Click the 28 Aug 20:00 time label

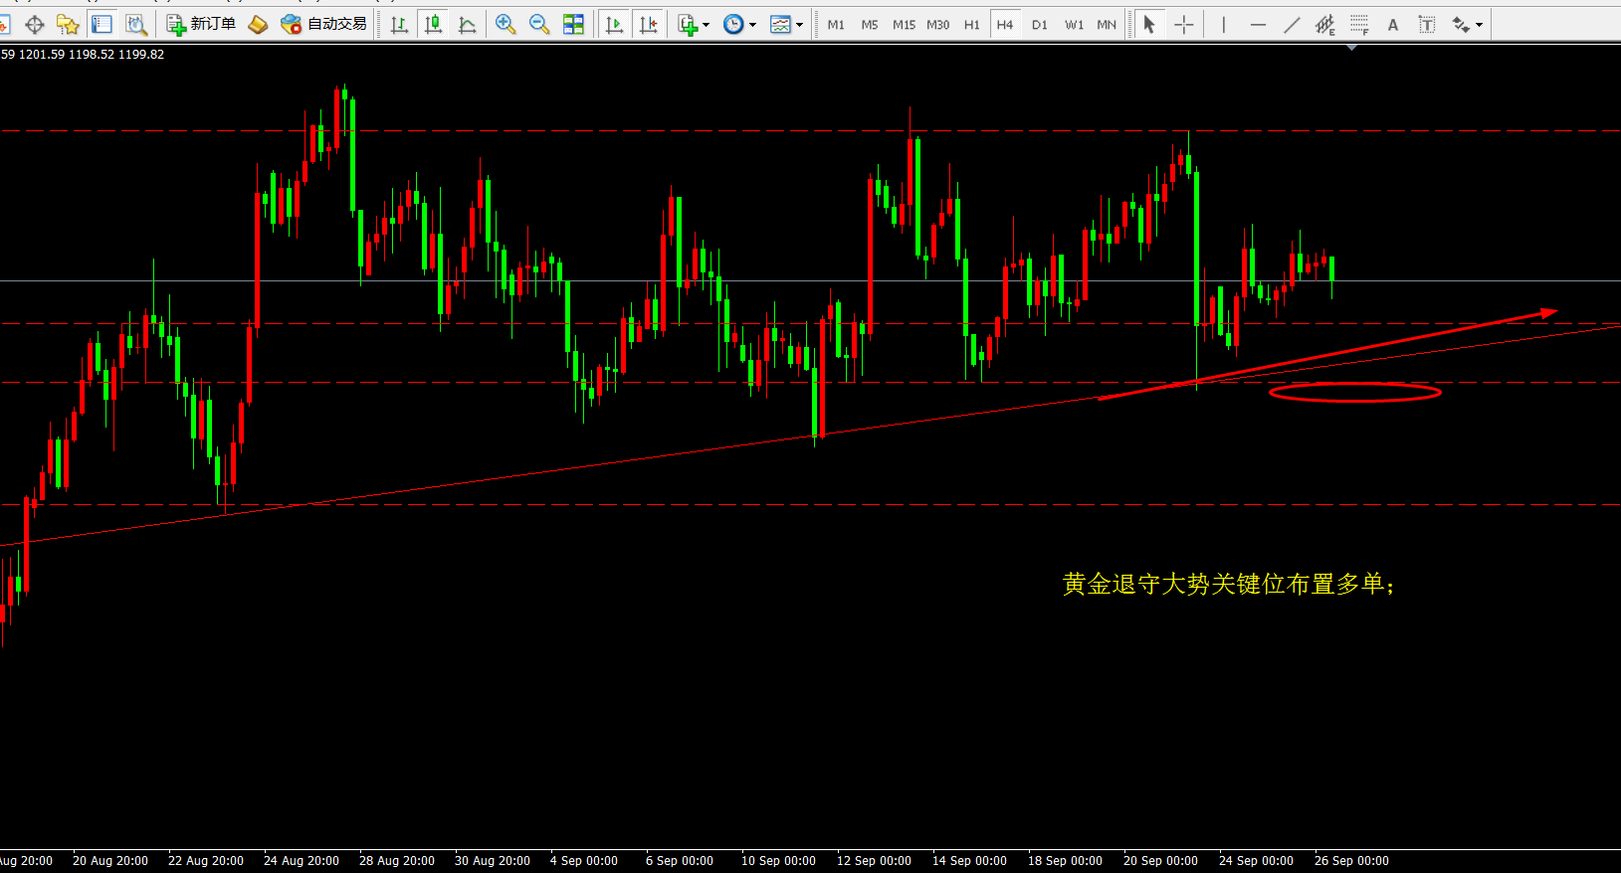pyautogui.click(x=397, y=861)
